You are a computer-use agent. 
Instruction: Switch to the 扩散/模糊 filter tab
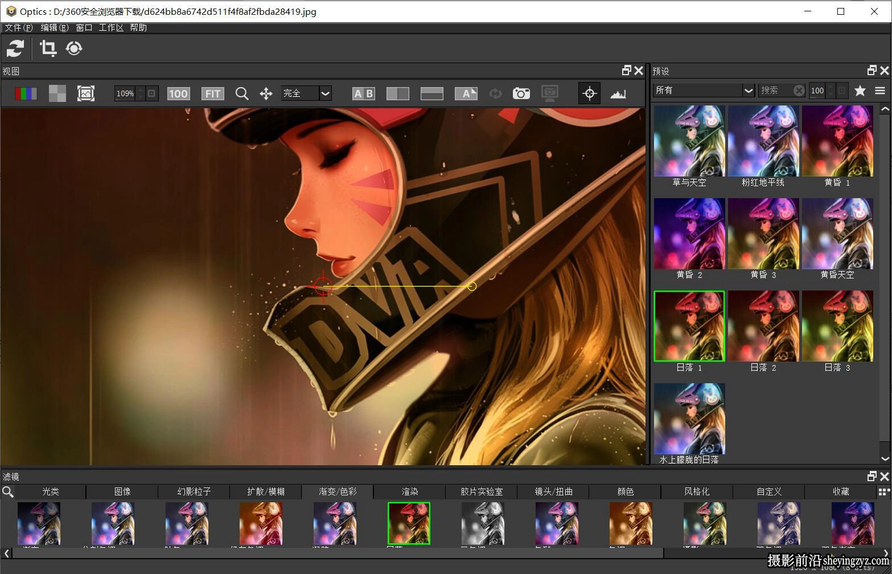(x=266, y=491)
